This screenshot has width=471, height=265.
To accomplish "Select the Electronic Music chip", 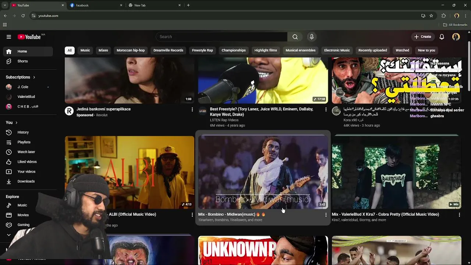I will pyautogui.click(x=337, y=50).
